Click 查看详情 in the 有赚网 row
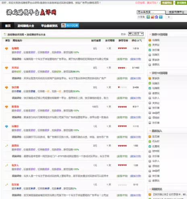The width and height of the screenshot is (187, 199). coord(122,59)
